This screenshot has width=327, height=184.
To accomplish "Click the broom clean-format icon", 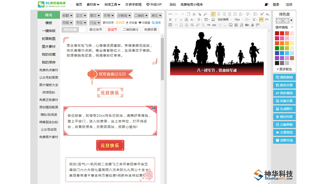I will tap(252, 25).
